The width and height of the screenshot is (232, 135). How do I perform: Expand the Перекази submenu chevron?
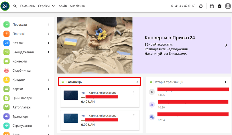point(48,25)
